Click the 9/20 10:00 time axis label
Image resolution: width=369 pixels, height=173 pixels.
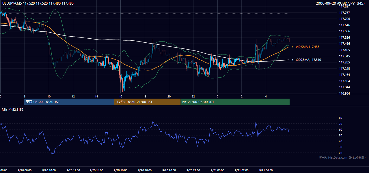click(x=49, y=170)
